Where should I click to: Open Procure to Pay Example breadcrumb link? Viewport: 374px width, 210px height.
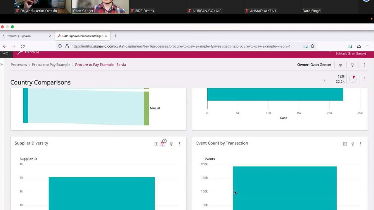tap(51, 65)
